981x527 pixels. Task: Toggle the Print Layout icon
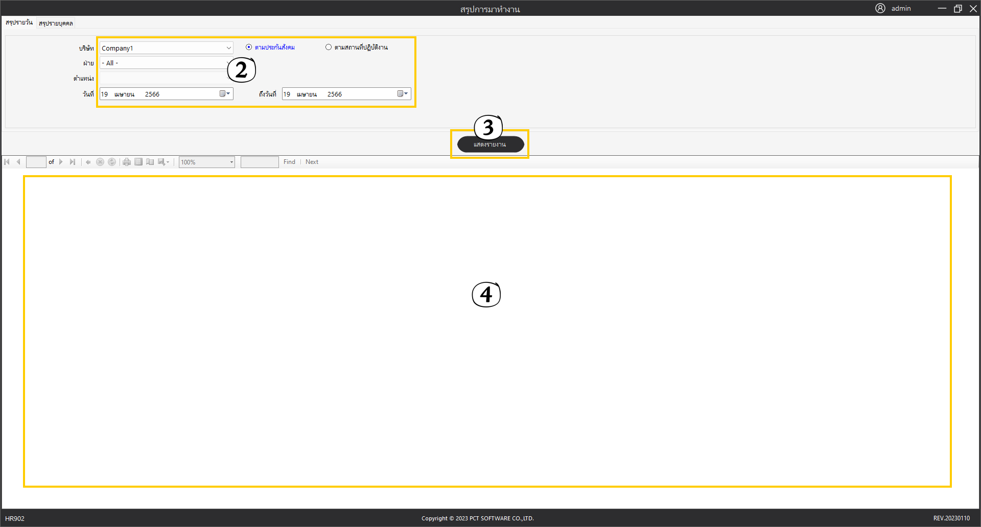pyautogui.click(x=138, y=162)
